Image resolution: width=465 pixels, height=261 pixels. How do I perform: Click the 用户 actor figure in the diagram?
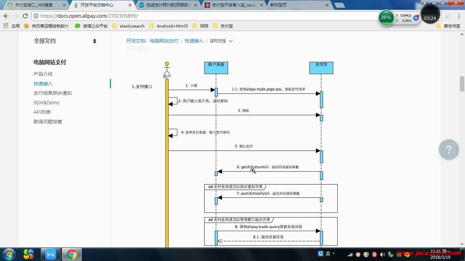click(167, 70)
